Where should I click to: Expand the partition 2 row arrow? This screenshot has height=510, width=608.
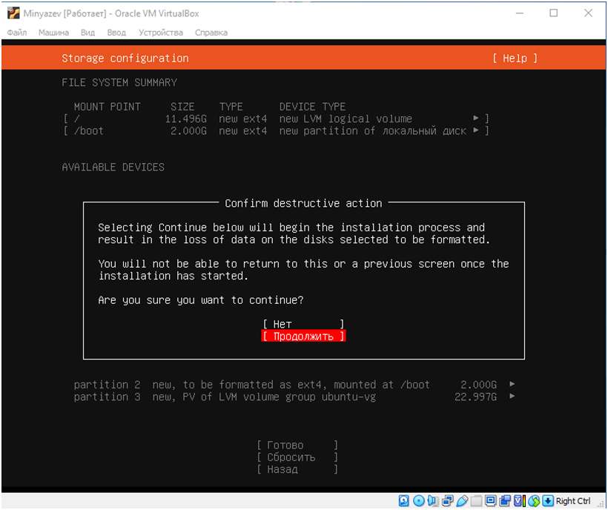[512, 385]
